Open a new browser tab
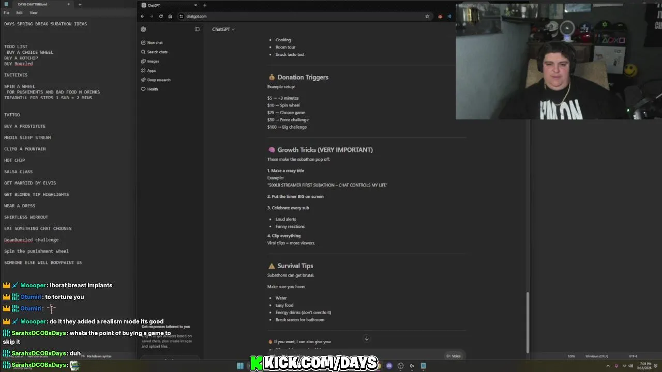 [205, 5]
